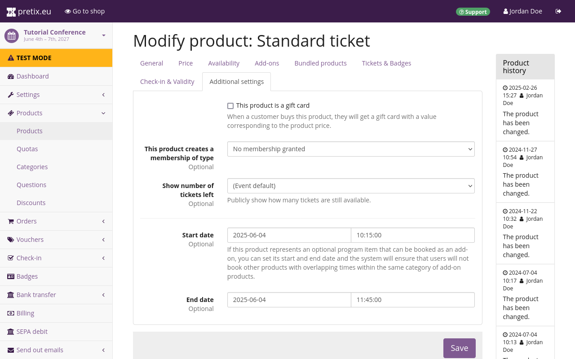The width and height of the screenshot is (575, 359).
Task: Switch to the Availability tab
Action: [x=224, y=63]
